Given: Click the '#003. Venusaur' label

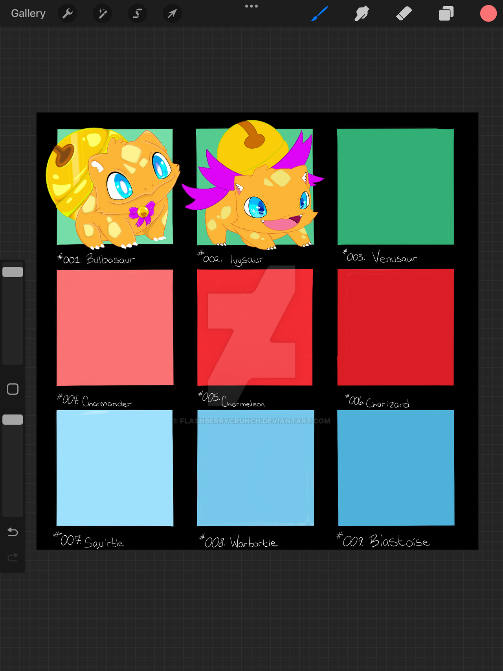Looking at the screenshot, I should pos(380,256).
